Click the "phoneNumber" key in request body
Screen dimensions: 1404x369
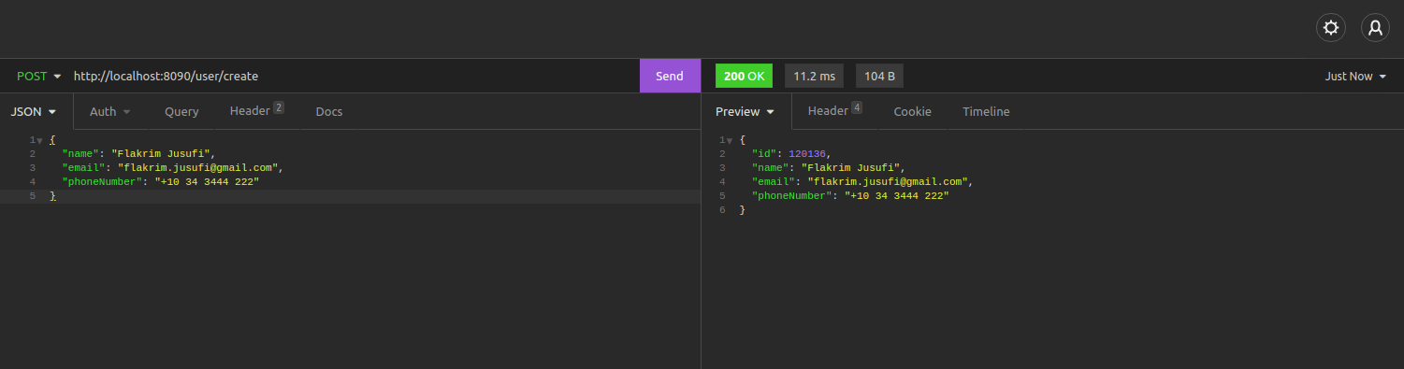102,181
